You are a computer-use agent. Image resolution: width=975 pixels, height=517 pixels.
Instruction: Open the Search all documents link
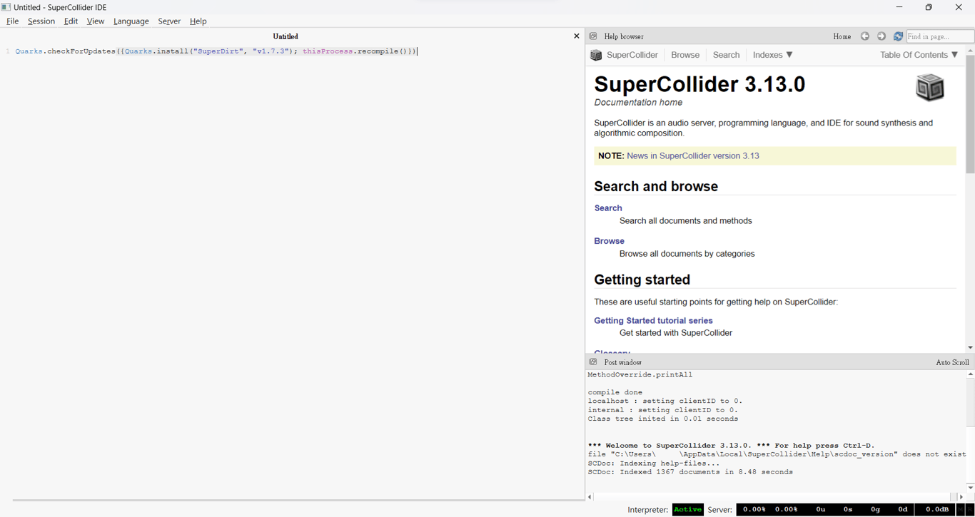608,208
